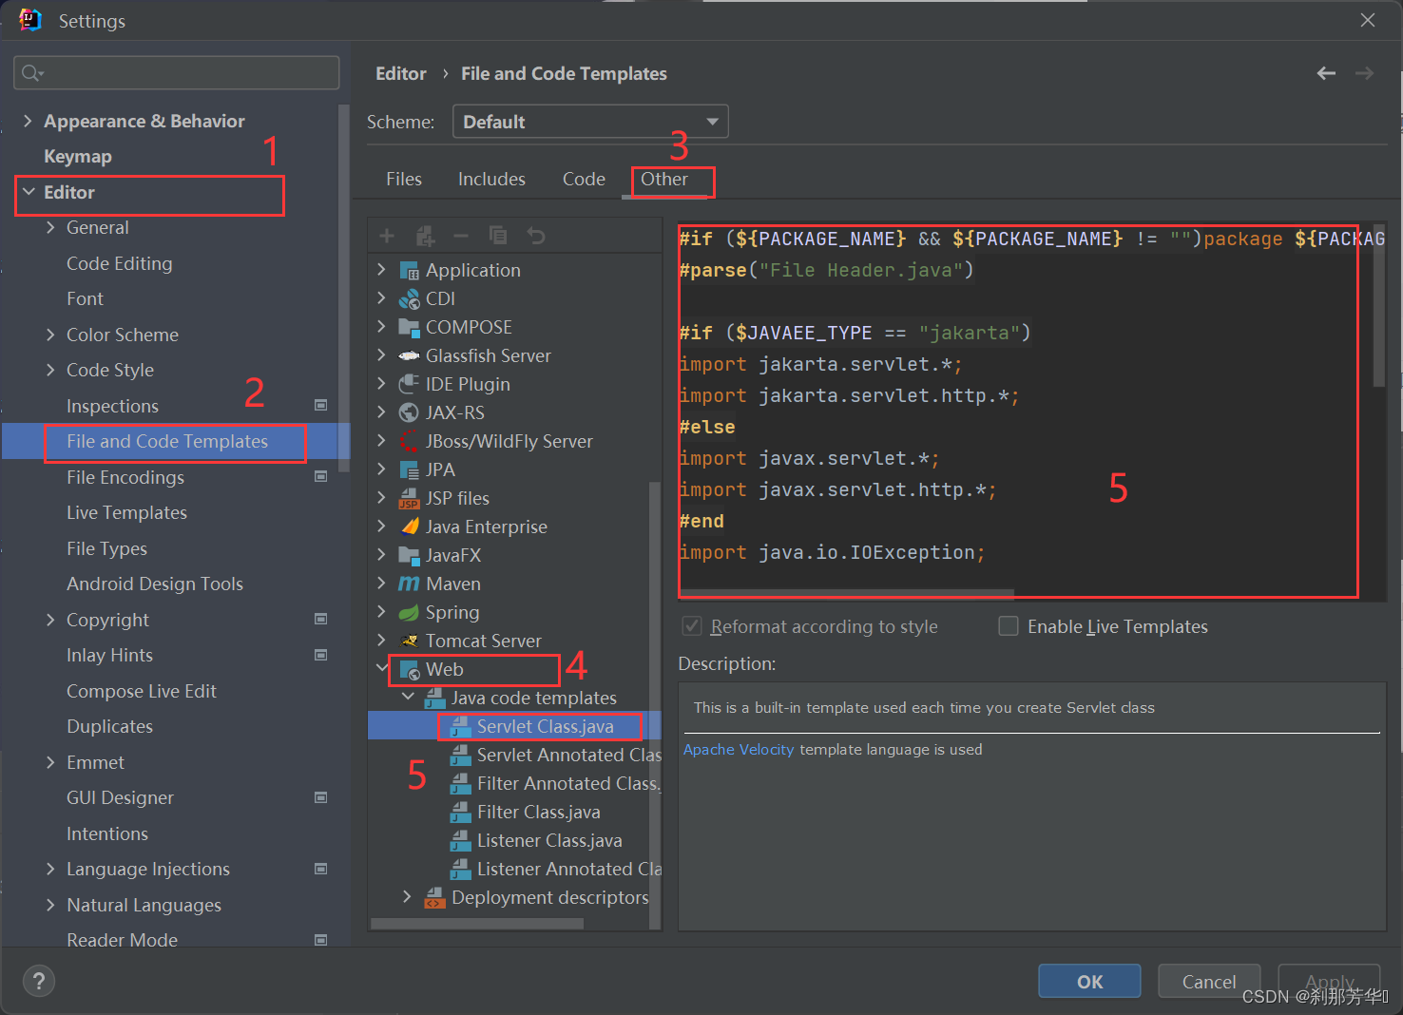
Task: Click the OK button
Action: tap(1089, 981)
